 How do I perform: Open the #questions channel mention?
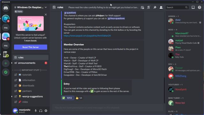[70, 13]
